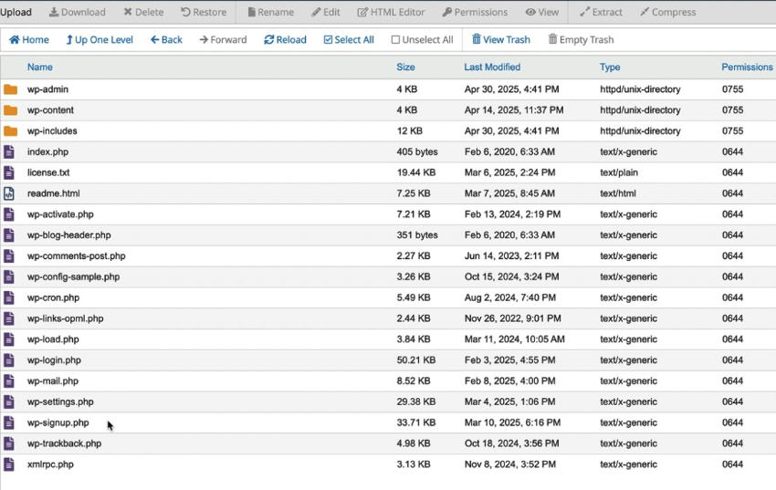The image size is (776, 490).
Task: Click the wp-content folder icon
Action: [10, 110]
